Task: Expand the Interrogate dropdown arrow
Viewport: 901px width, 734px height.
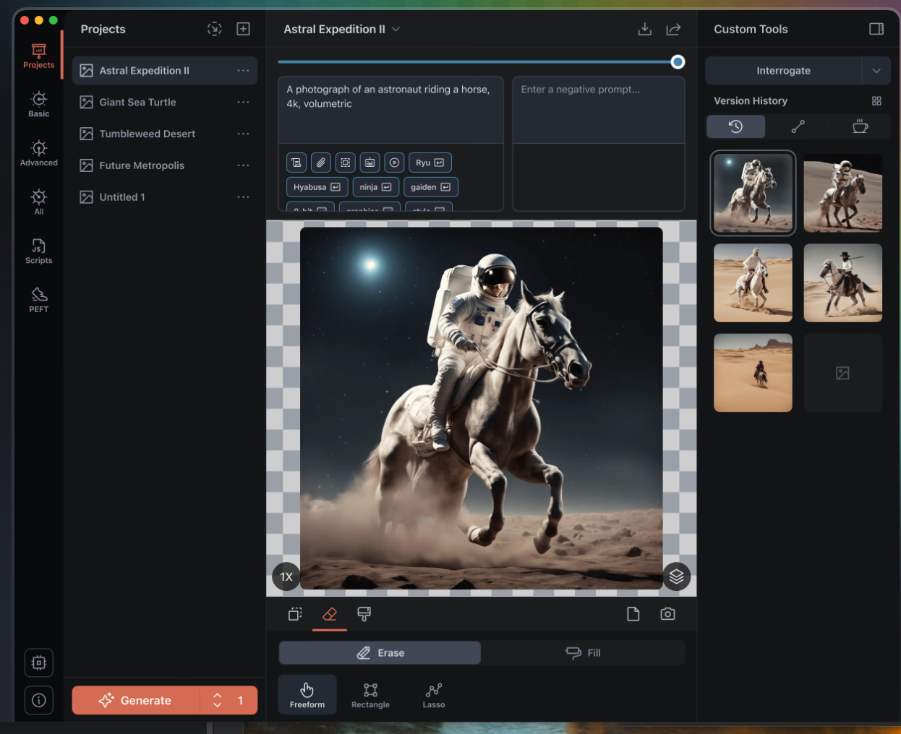Action: coord(876,71)
